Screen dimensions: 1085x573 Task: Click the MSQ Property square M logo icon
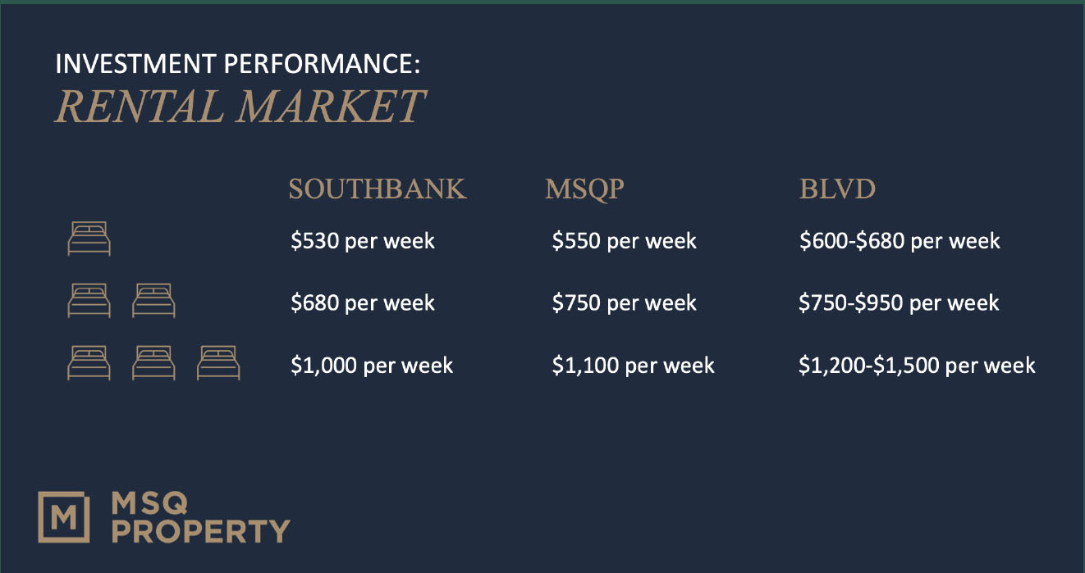point(64,517)
